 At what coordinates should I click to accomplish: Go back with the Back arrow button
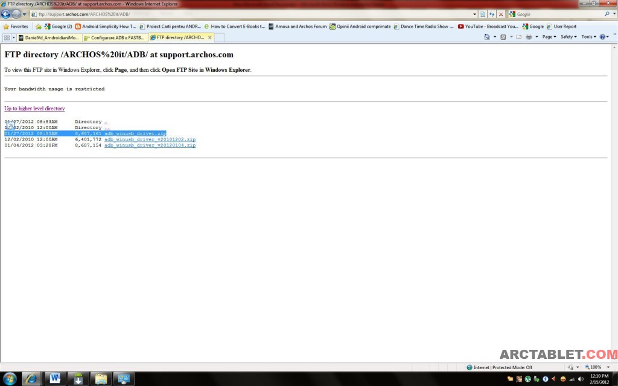5,14
